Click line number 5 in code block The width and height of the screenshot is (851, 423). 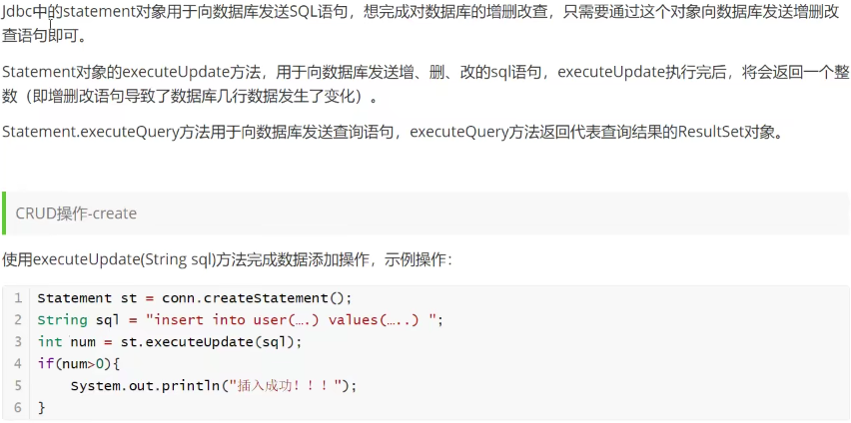[x=18, y=385]
